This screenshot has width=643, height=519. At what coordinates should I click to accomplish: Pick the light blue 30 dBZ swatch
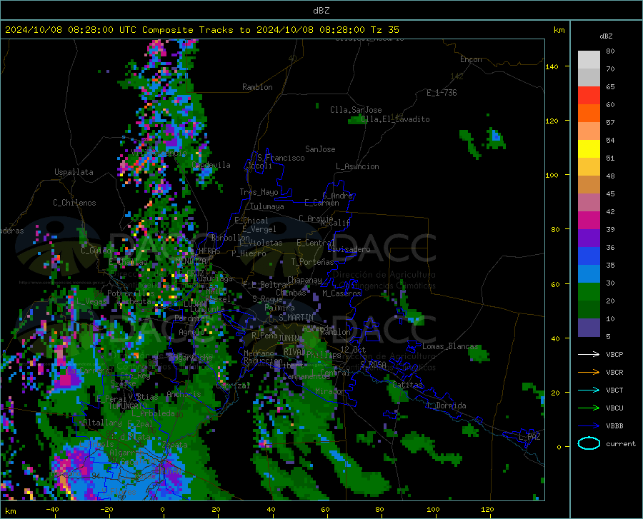[x=589, y=274]
